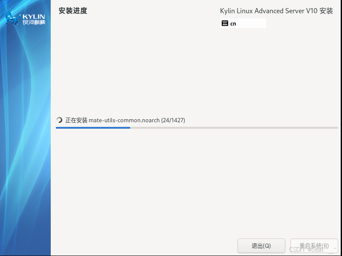Open the cn keyboard layout indicator
This screenshot has width=342, height=256.
(x=243, y=23)
